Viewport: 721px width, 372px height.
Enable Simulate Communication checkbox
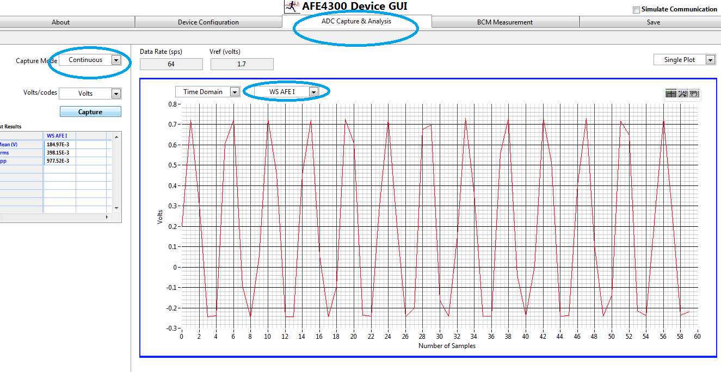pyautogui.click(x=636, y=10)
